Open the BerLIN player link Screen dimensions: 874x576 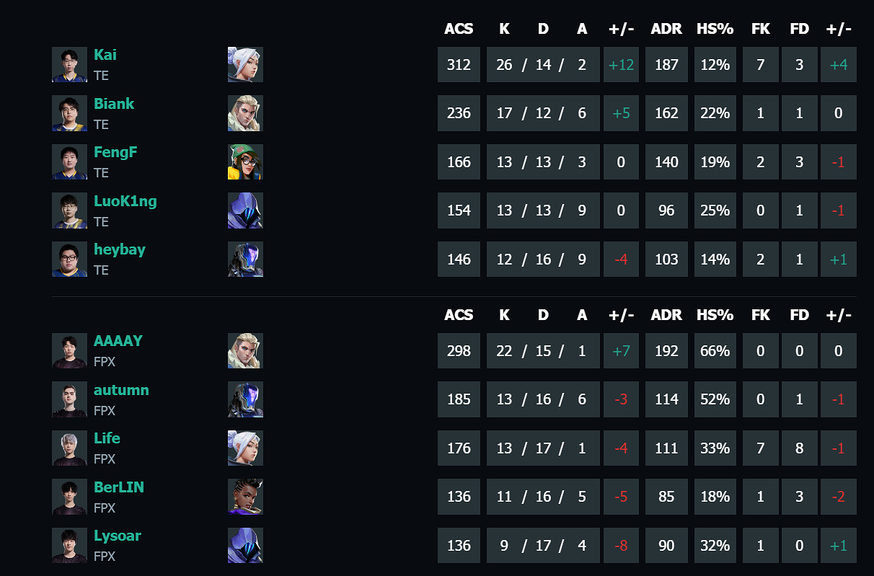(x=119, y=487)
